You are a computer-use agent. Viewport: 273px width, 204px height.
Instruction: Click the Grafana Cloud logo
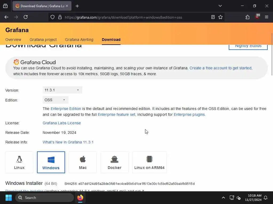(34, 62)
